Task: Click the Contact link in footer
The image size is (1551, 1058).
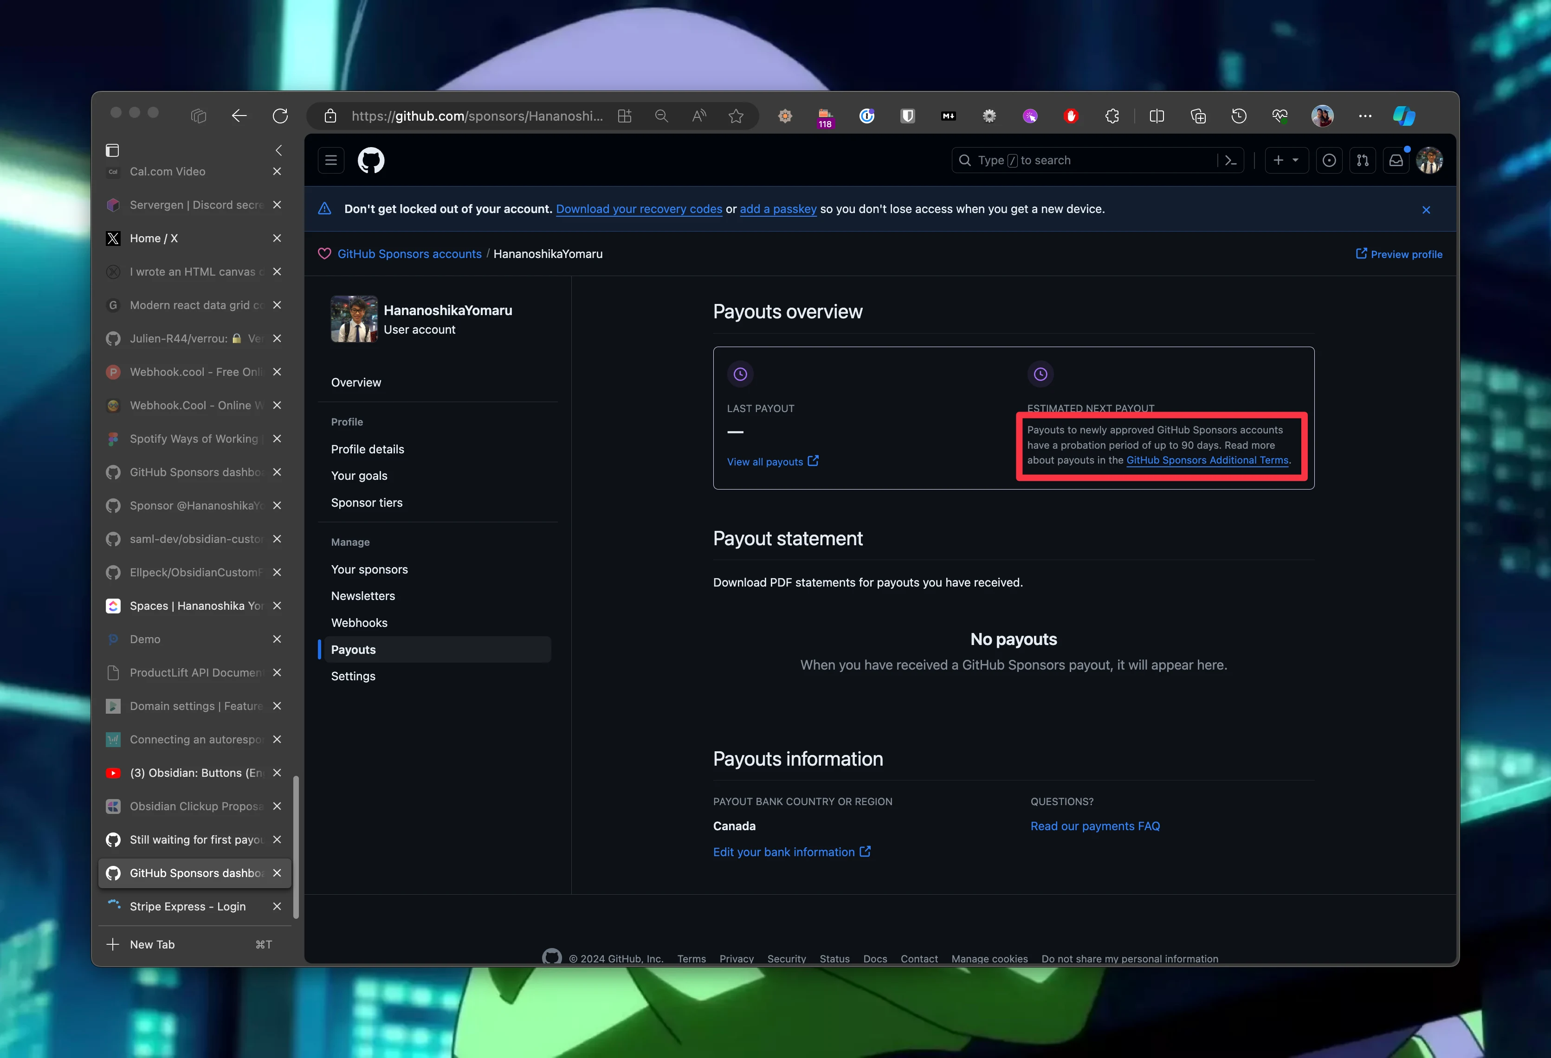Action: 919,959
